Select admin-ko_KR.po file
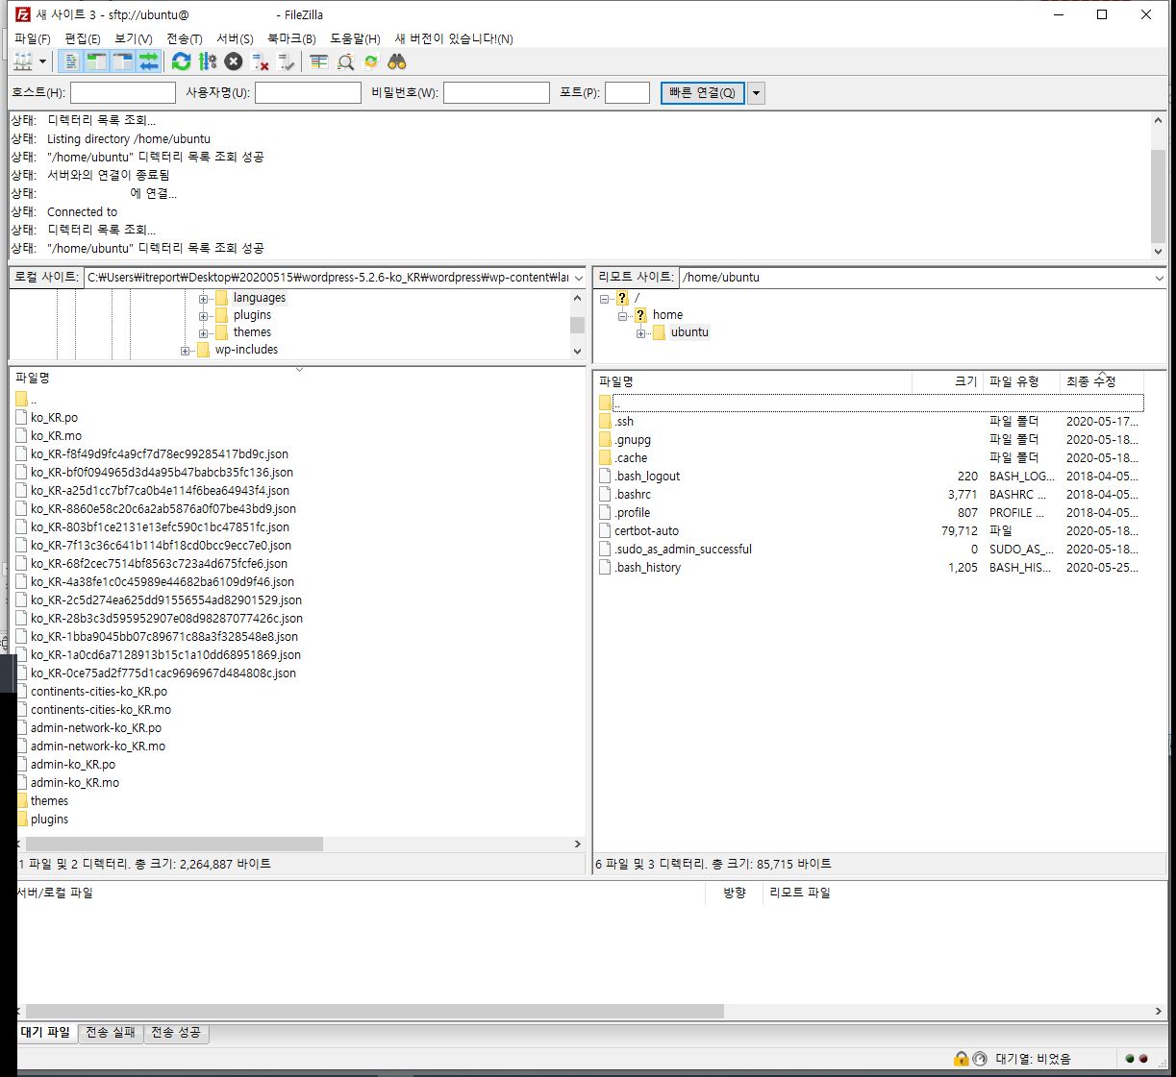Viewport: 1176px width, 1077px height. coord(73,765)
